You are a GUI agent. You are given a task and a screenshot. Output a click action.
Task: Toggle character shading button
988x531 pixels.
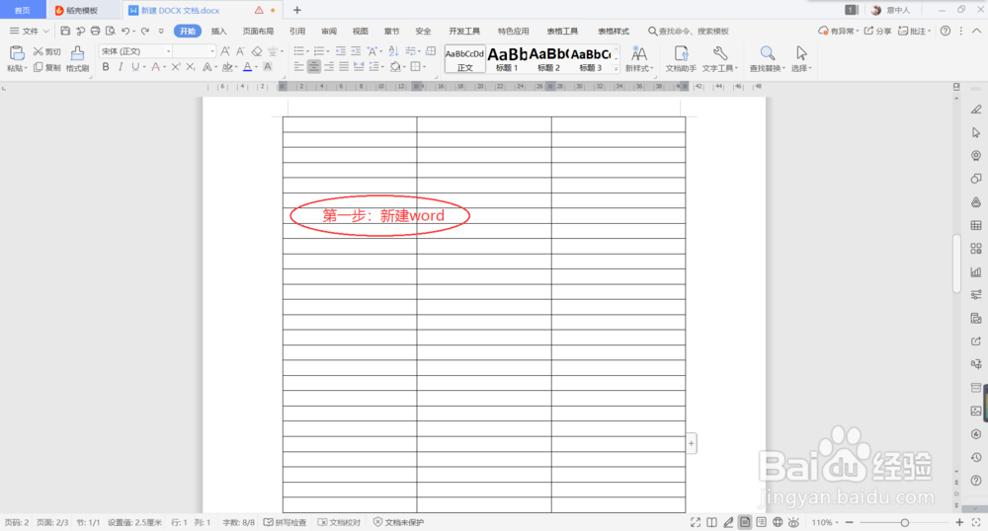click(x=268, y=67)
